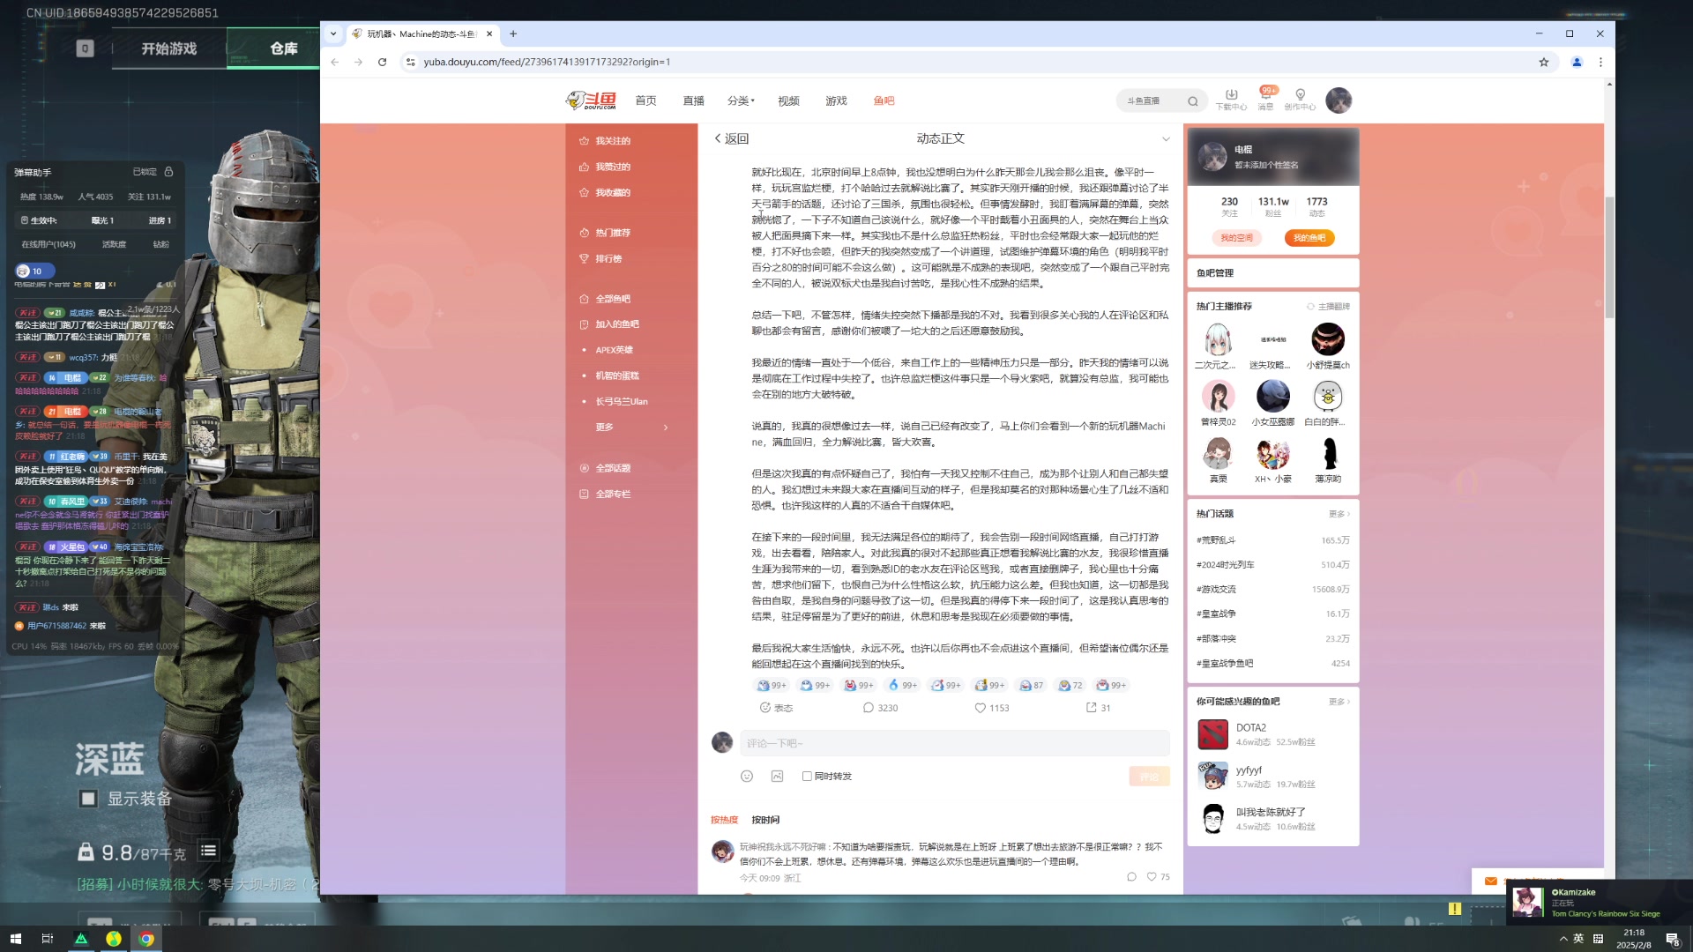Expand 更多 in the left fish-bar sidebar
Viewport: 1693px width, 952px height.
603,426
